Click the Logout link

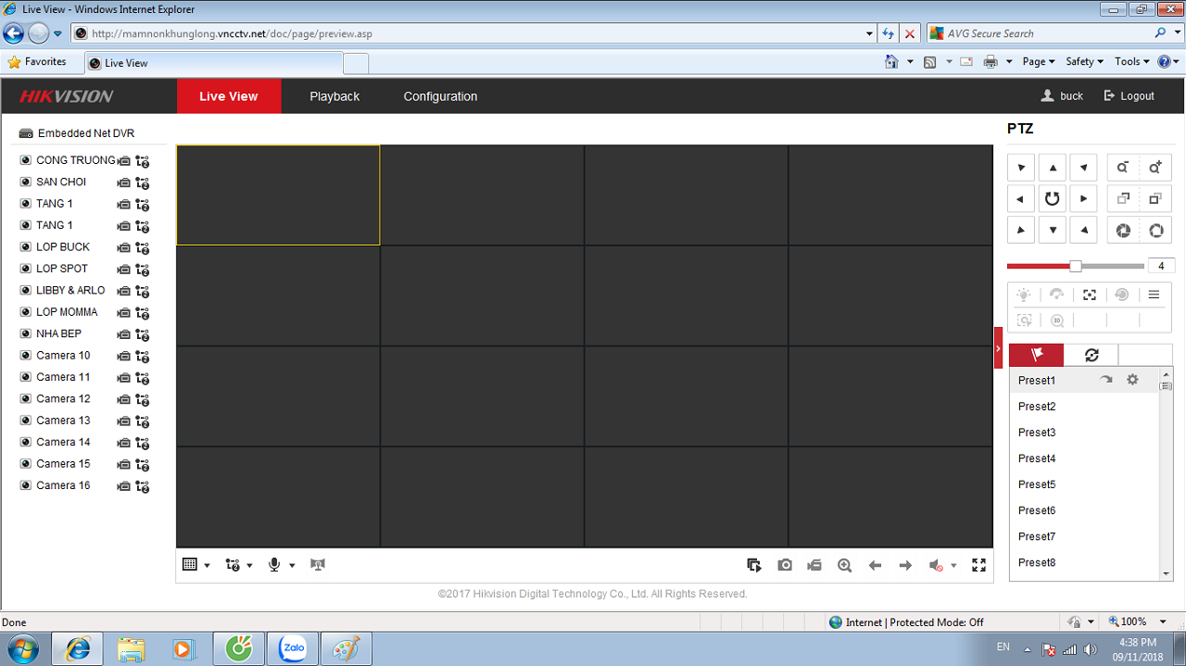click(x=1129, y=96)
